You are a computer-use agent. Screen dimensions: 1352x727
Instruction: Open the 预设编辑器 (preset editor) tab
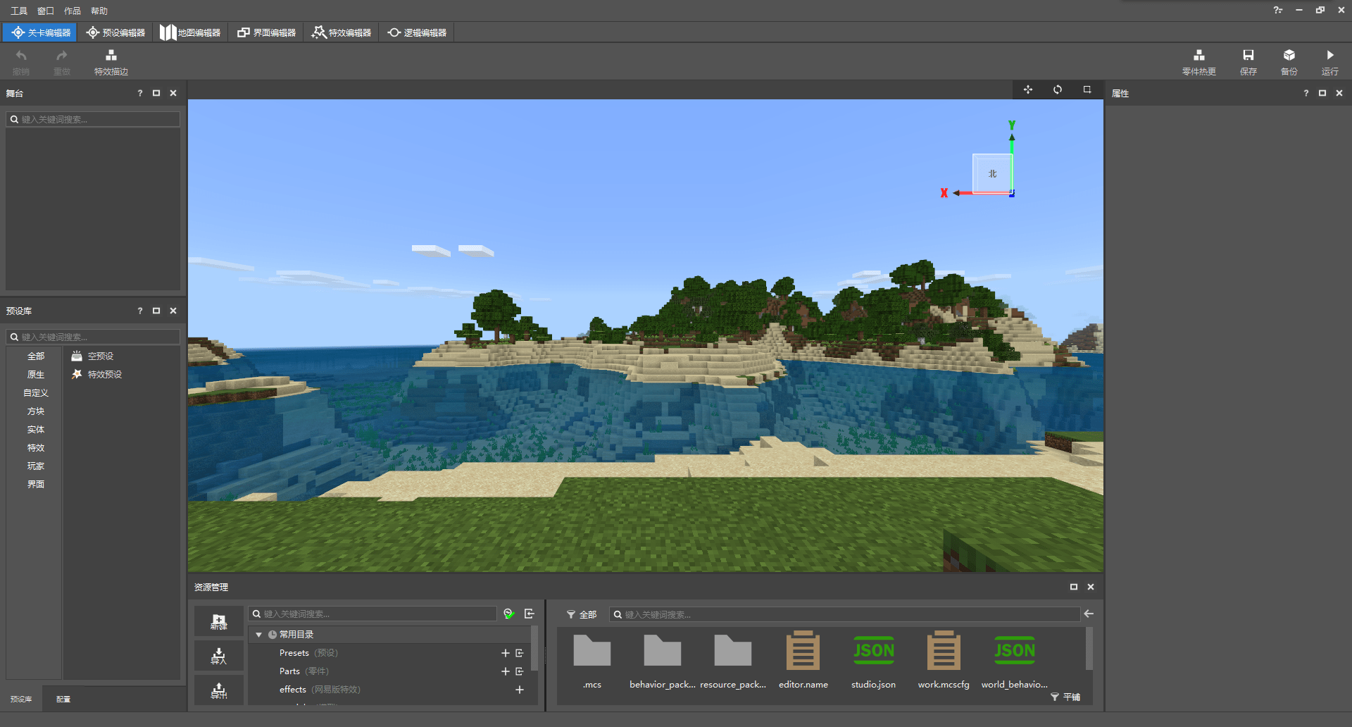pyautogui.click(x=115, y=32)
